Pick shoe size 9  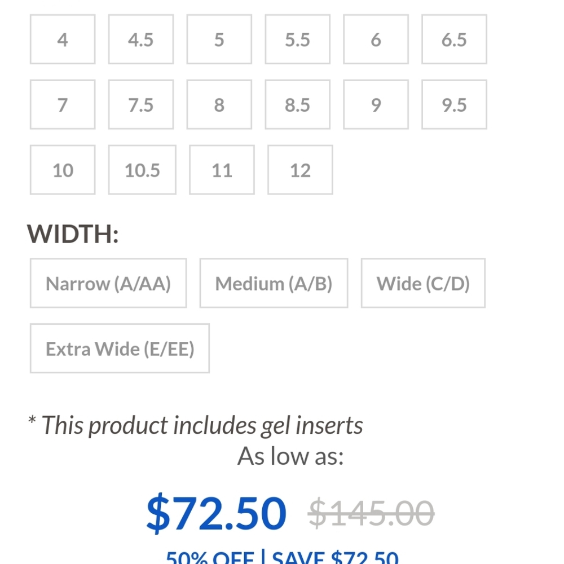click(x=376, y=105)
